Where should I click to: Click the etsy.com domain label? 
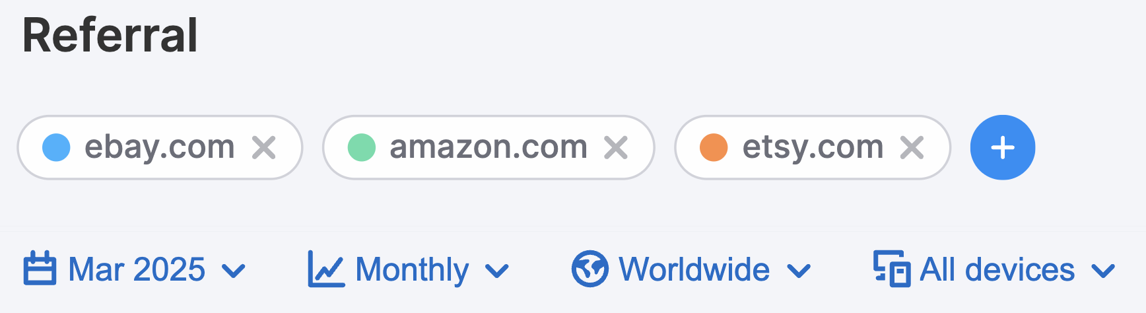pos(813,147)
